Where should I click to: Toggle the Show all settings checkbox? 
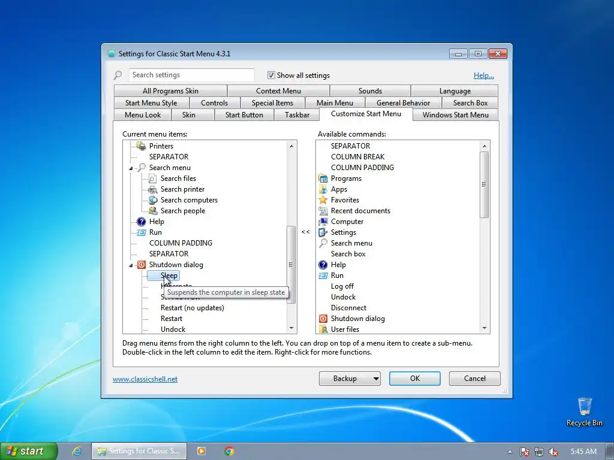(271, 75)
